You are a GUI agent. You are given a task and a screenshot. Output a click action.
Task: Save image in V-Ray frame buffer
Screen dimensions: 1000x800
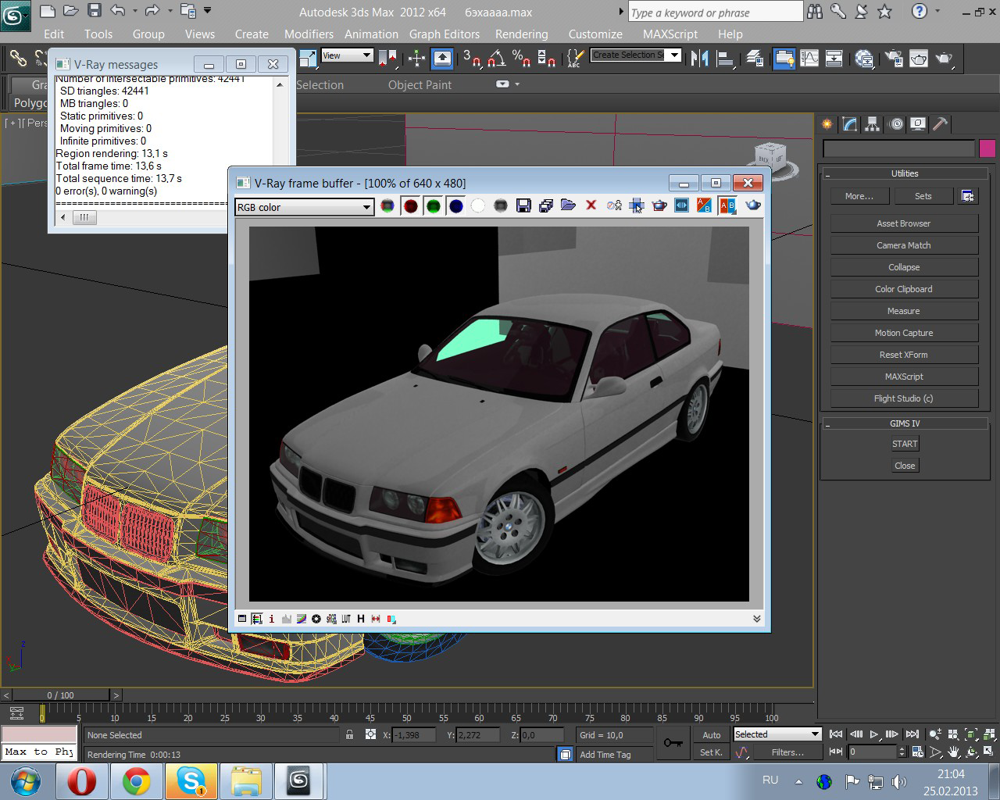point(523,205)
